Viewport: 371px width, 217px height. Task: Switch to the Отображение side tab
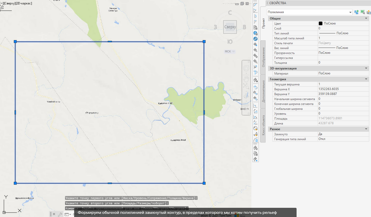tap(263, 57)
